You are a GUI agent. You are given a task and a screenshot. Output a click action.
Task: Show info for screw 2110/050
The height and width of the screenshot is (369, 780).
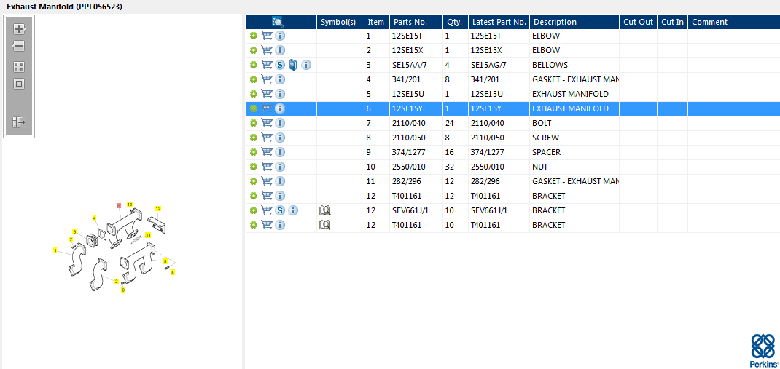[x=280, y=138]
